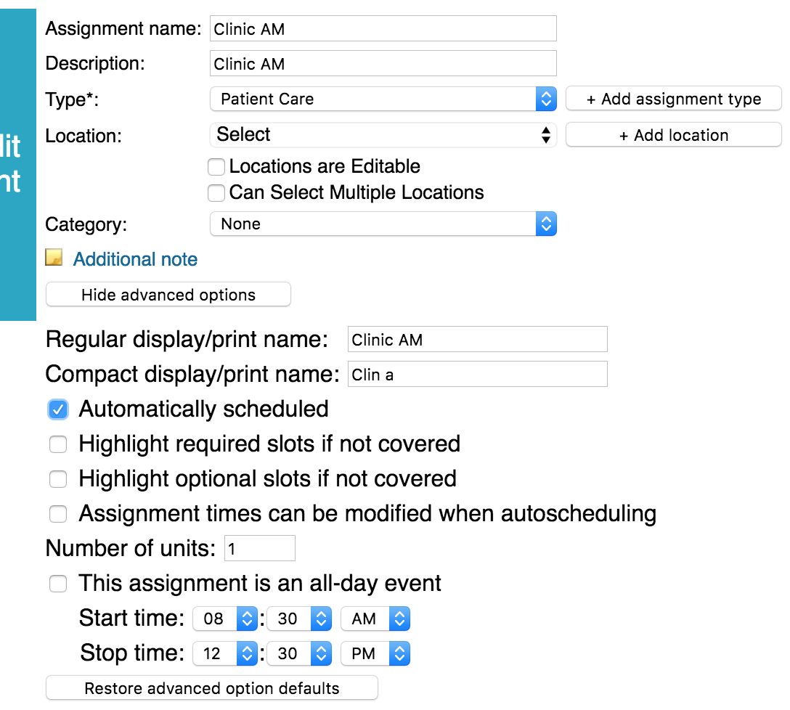Open Stop time hour dropdown
Screen dimensions: 790x710
[x=225, y=653]
